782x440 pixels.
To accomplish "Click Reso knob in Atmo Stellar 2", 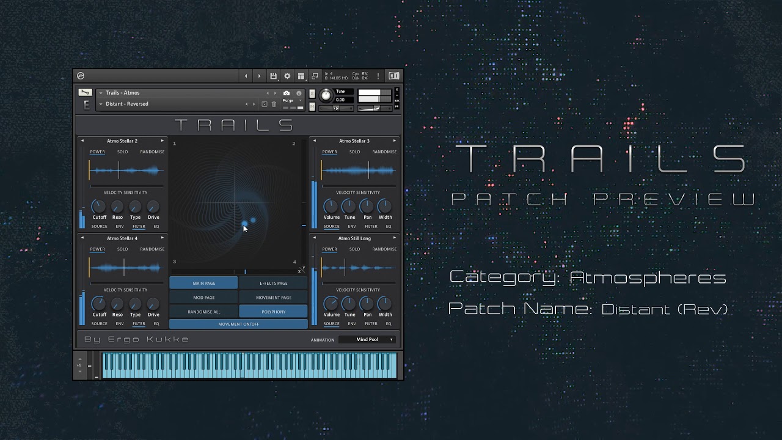I will click(x=117, y=207).
